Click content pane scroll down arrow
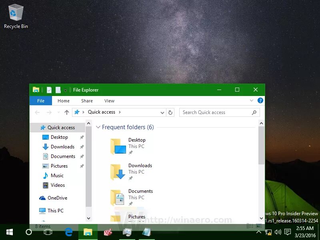 (262, 218)
